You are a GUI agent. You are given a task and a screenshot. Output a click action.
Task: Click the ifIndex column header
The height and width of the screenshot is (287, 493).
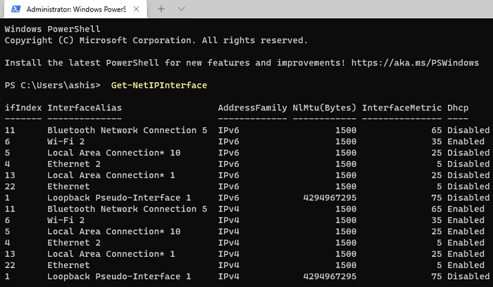23,108
